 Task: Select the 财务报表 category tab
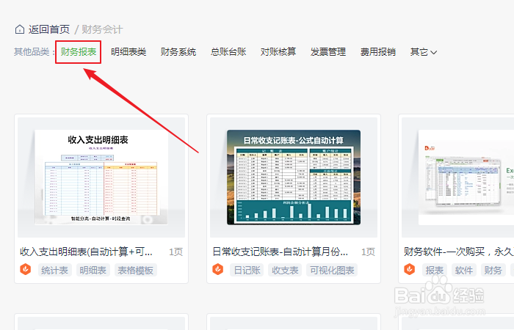point(79,52)
